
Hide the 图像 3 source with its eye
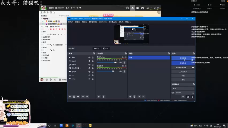[89, 65]
